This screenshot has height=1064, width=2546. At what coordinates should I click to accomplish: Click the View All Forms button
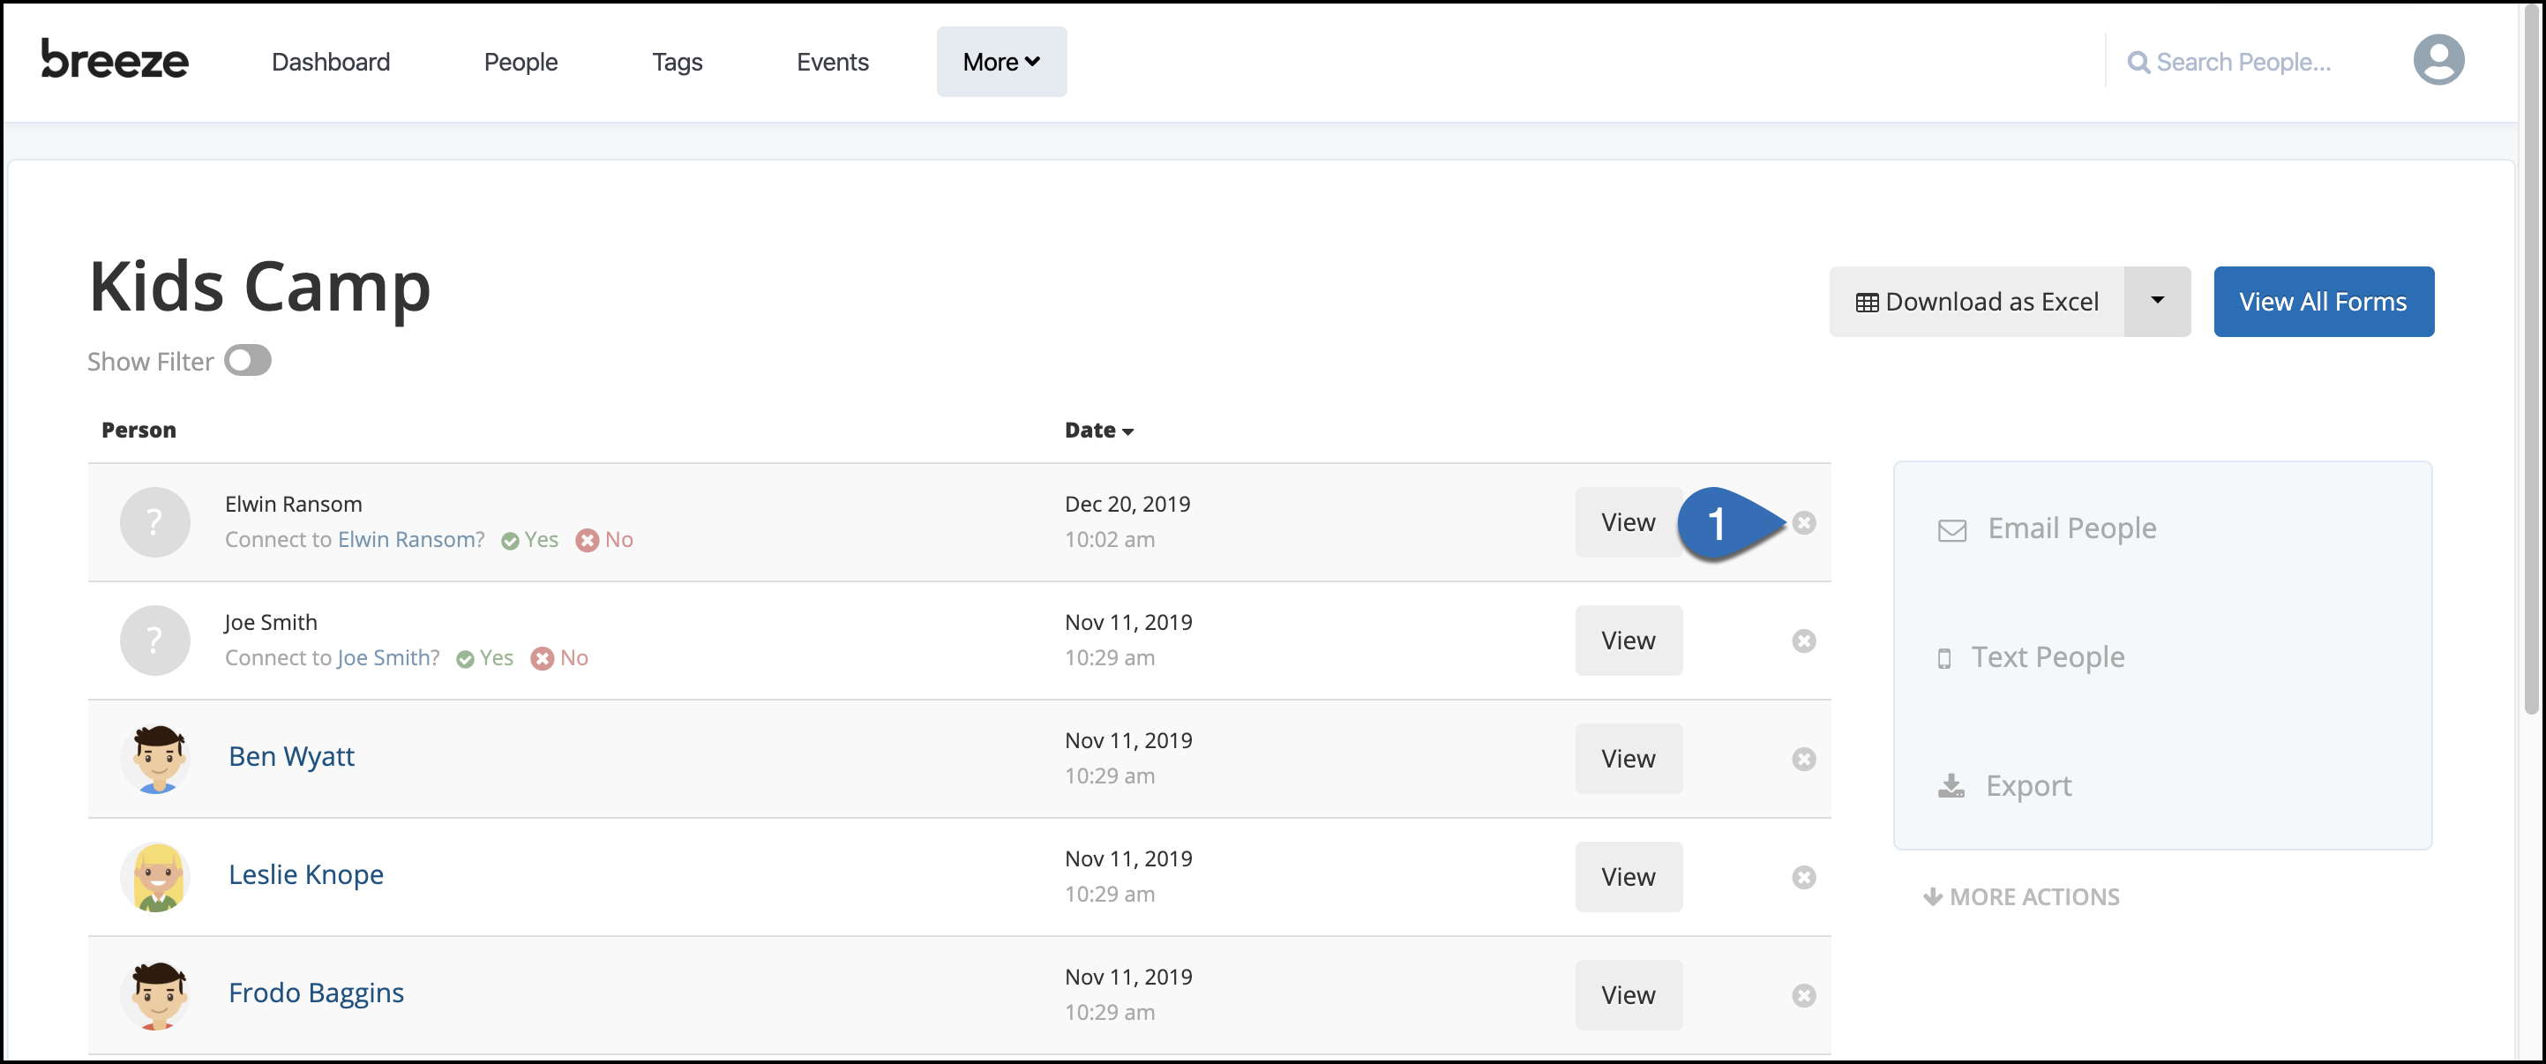(2324, 301)
